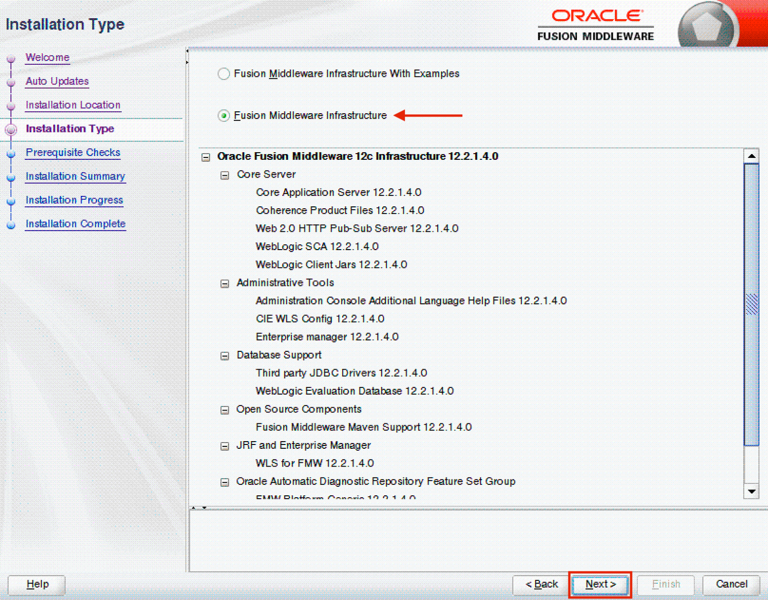Open the Welcome step
This screenshot has width=768, height=600.
[x=48, y=57]
